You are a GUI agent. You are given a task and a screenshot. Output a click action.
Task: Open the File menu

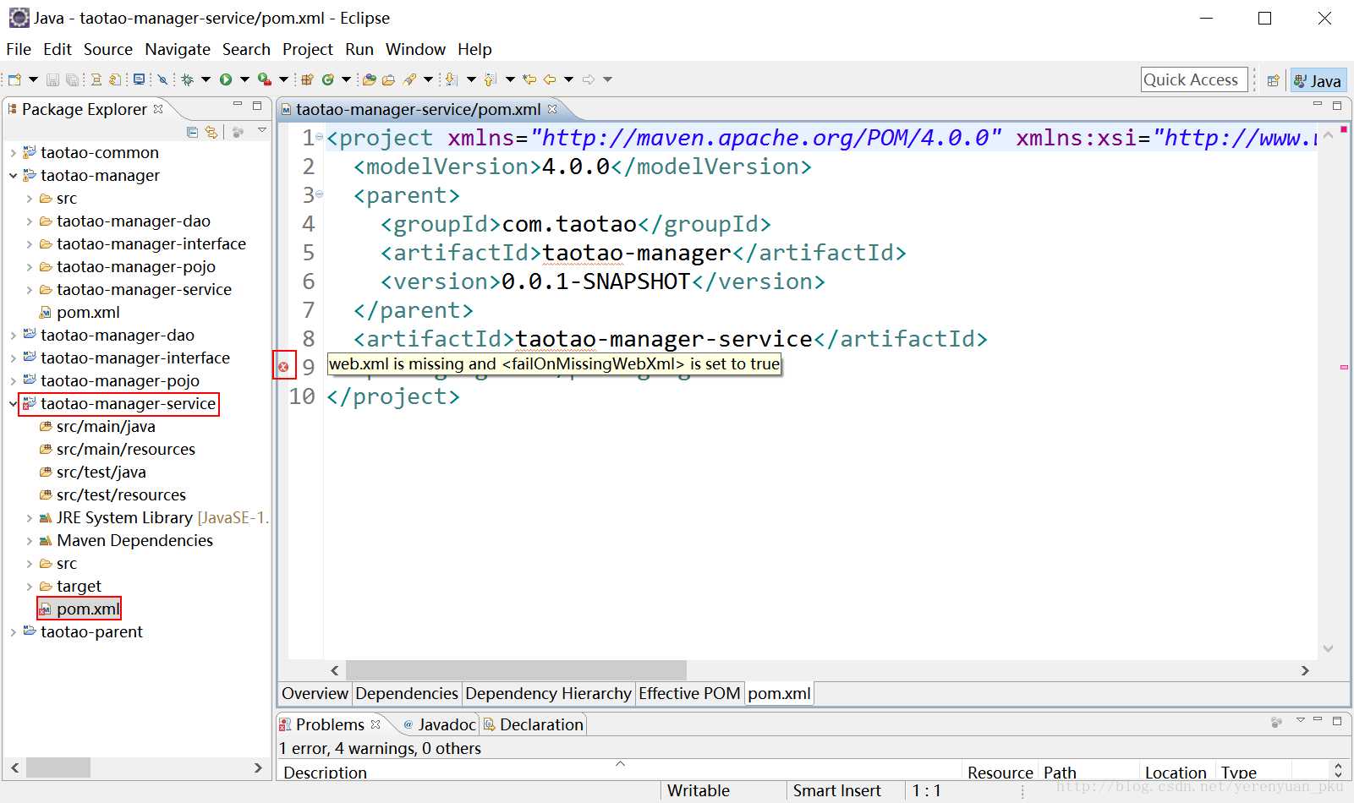click(19, 49)
